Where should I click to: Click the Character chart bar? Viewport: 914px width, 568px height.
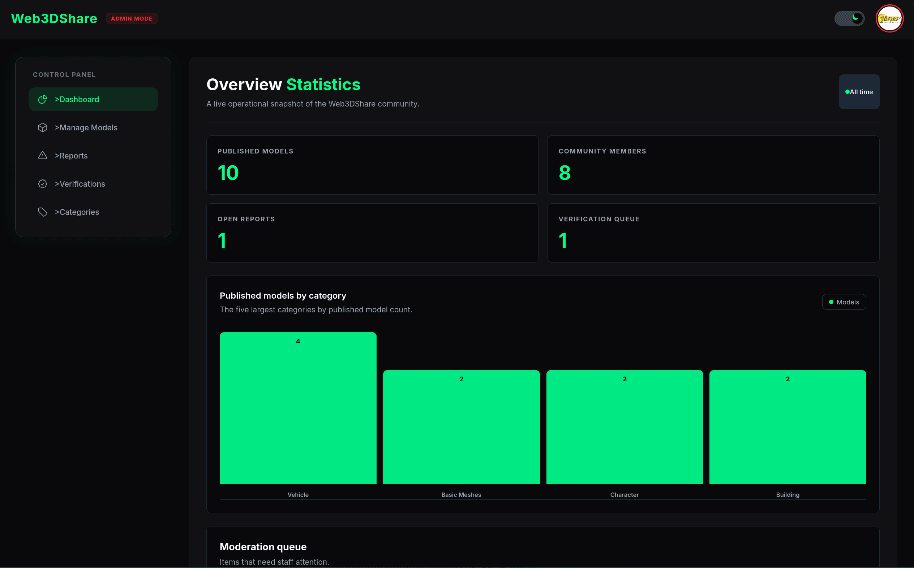point(625,427)
